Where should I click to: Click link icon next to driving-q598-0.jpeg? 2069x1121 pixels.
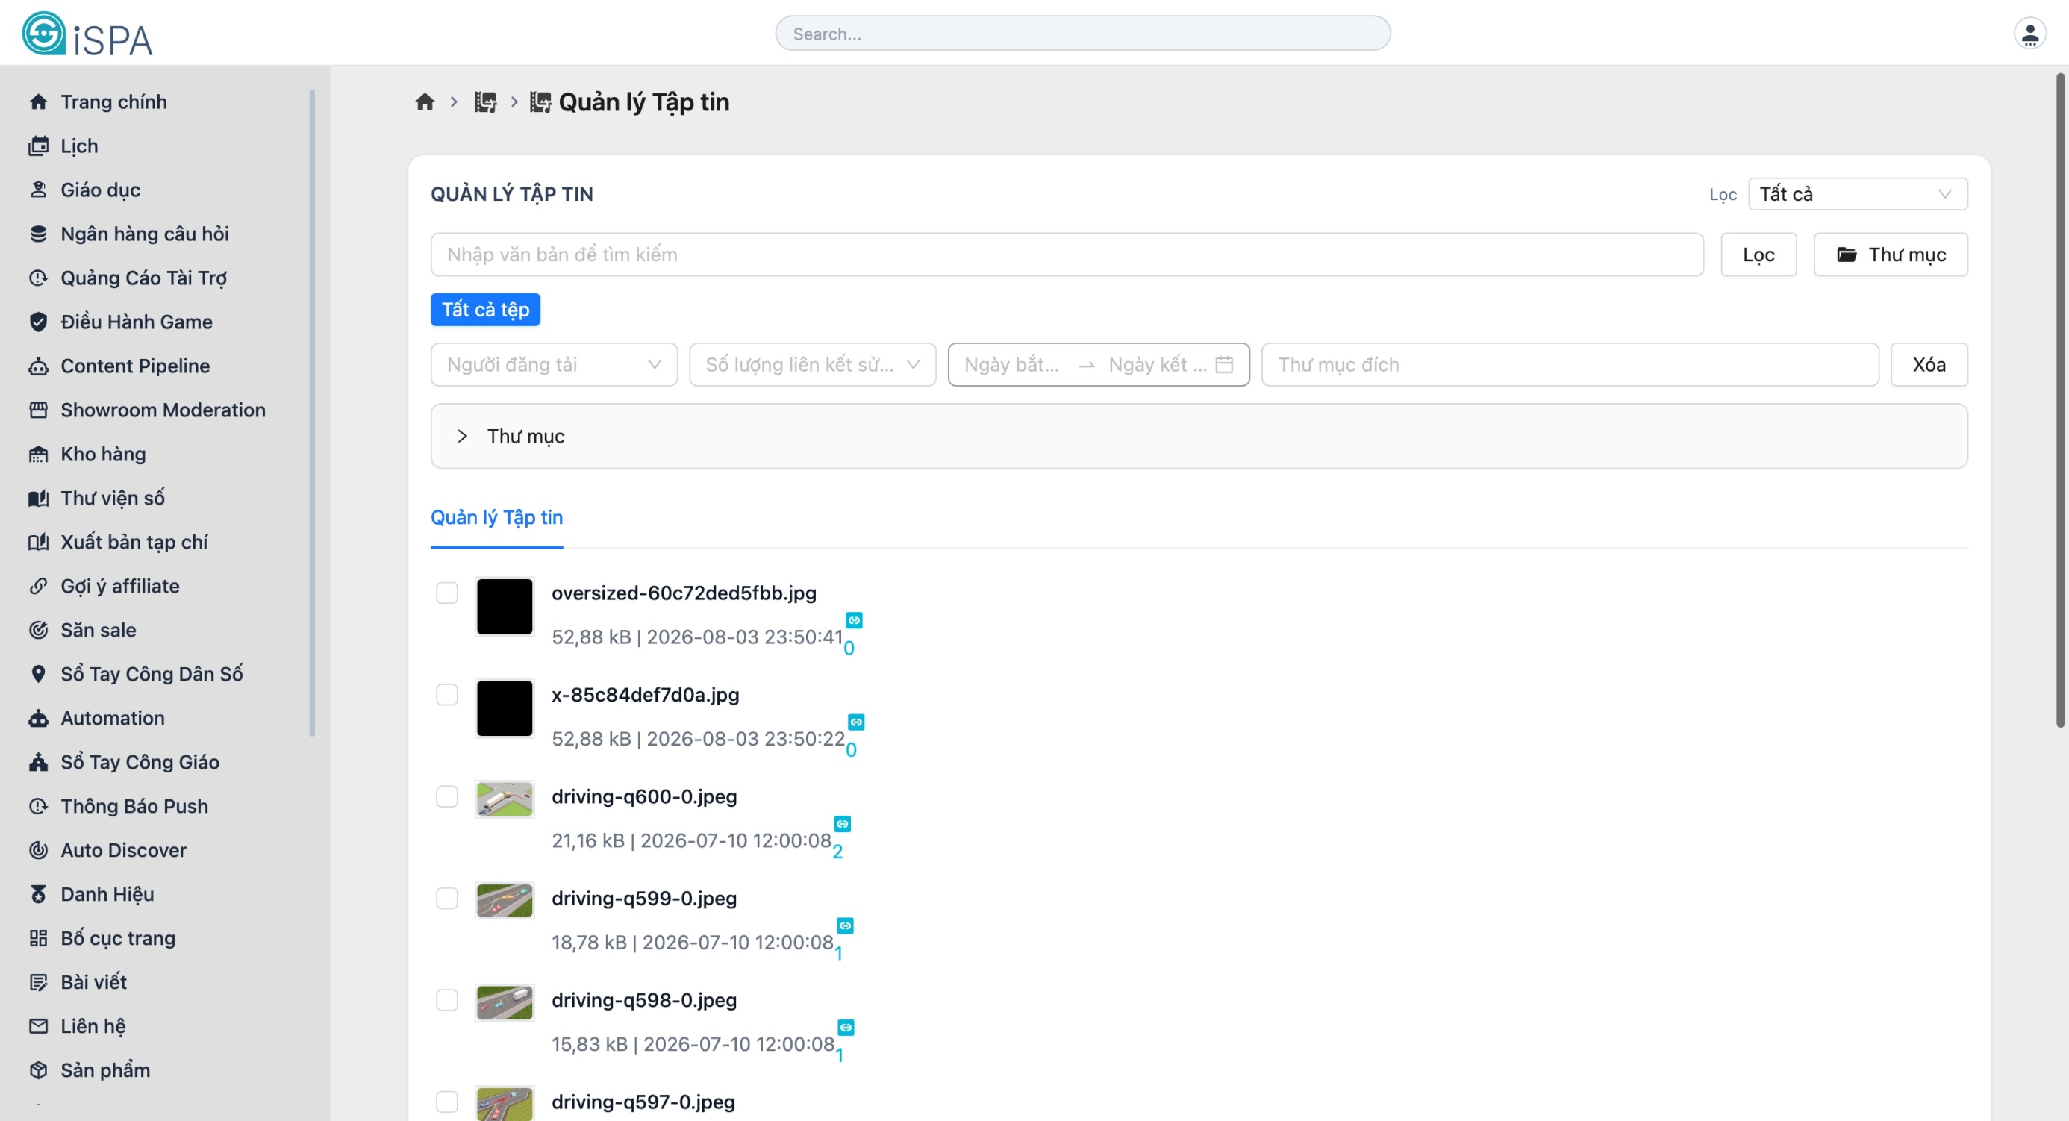pos(846,1028)
